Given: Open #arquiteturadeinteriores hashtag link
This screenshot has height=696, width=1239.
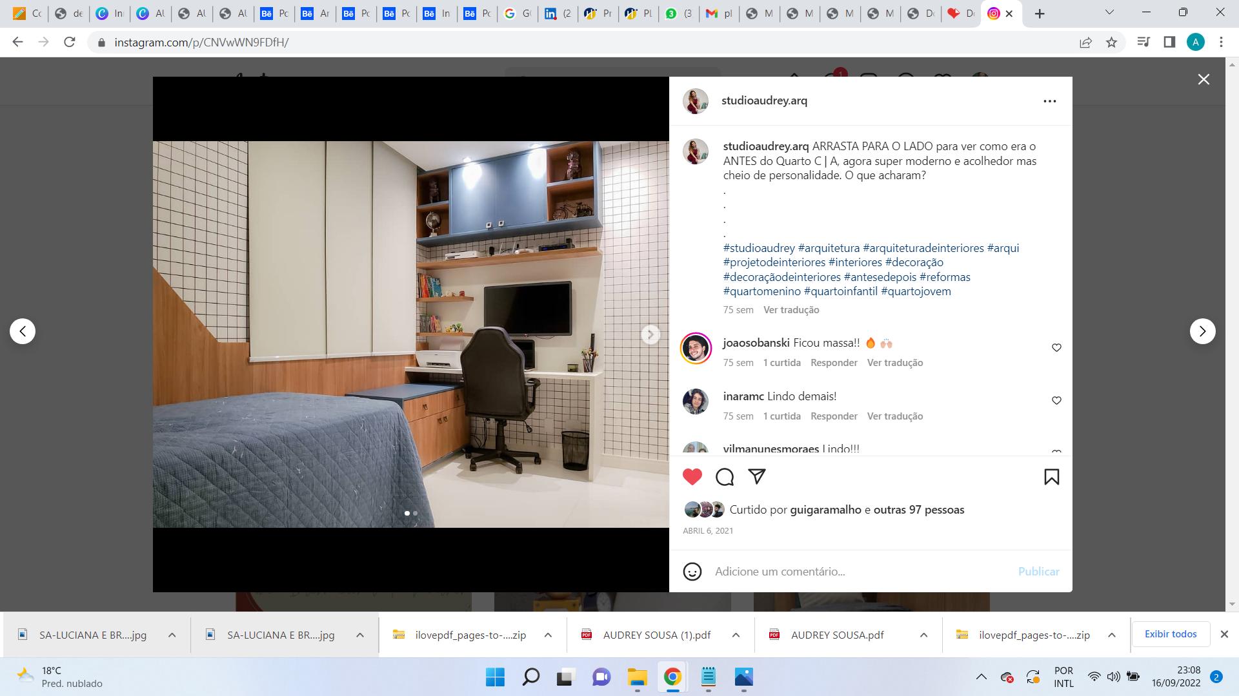Looking at the screenshot, I should point(923,248).
